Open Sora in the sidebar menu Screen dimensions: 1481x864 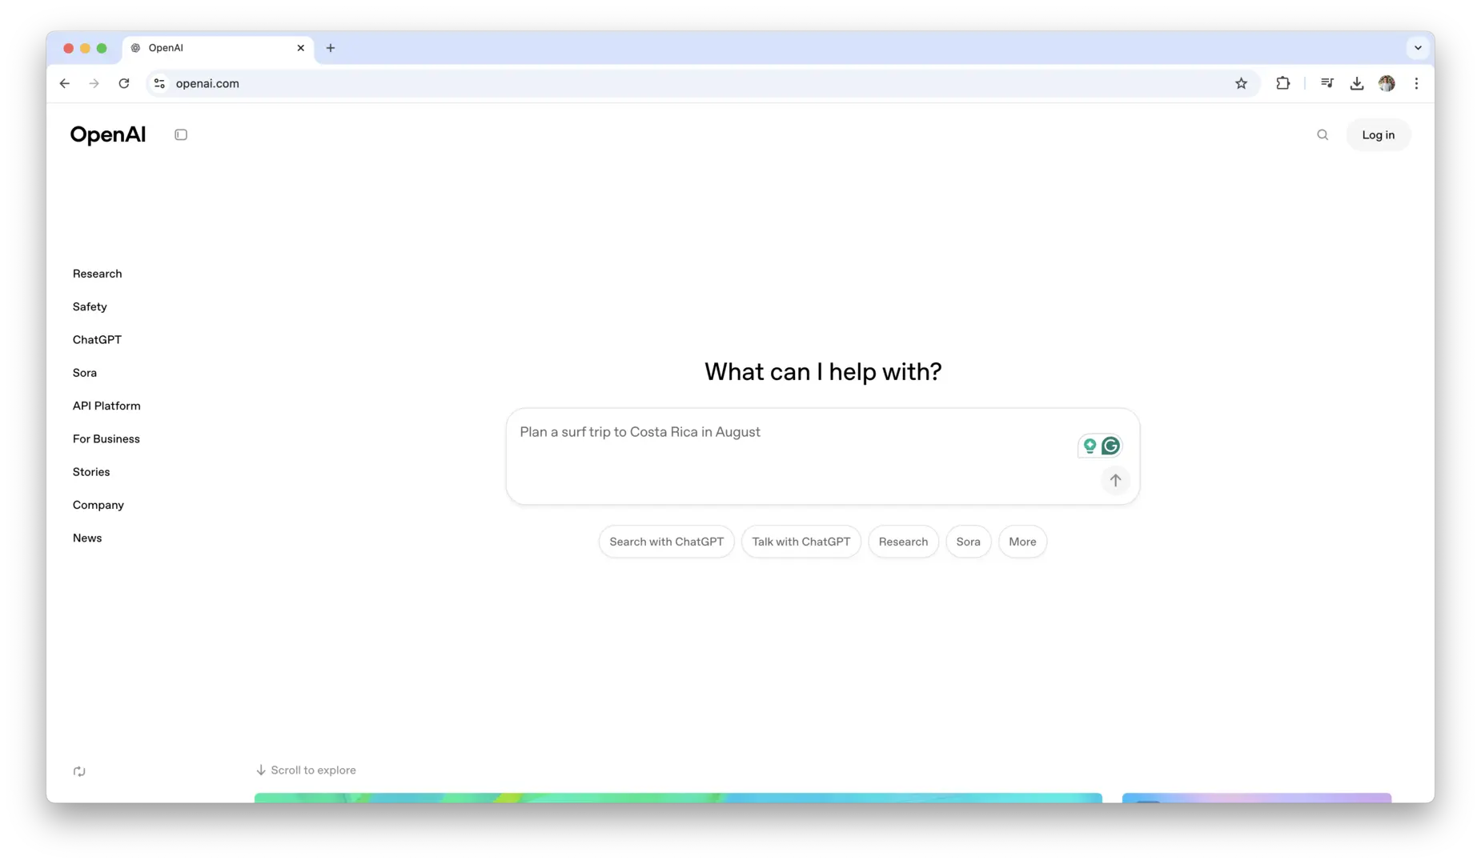(85, 373)
